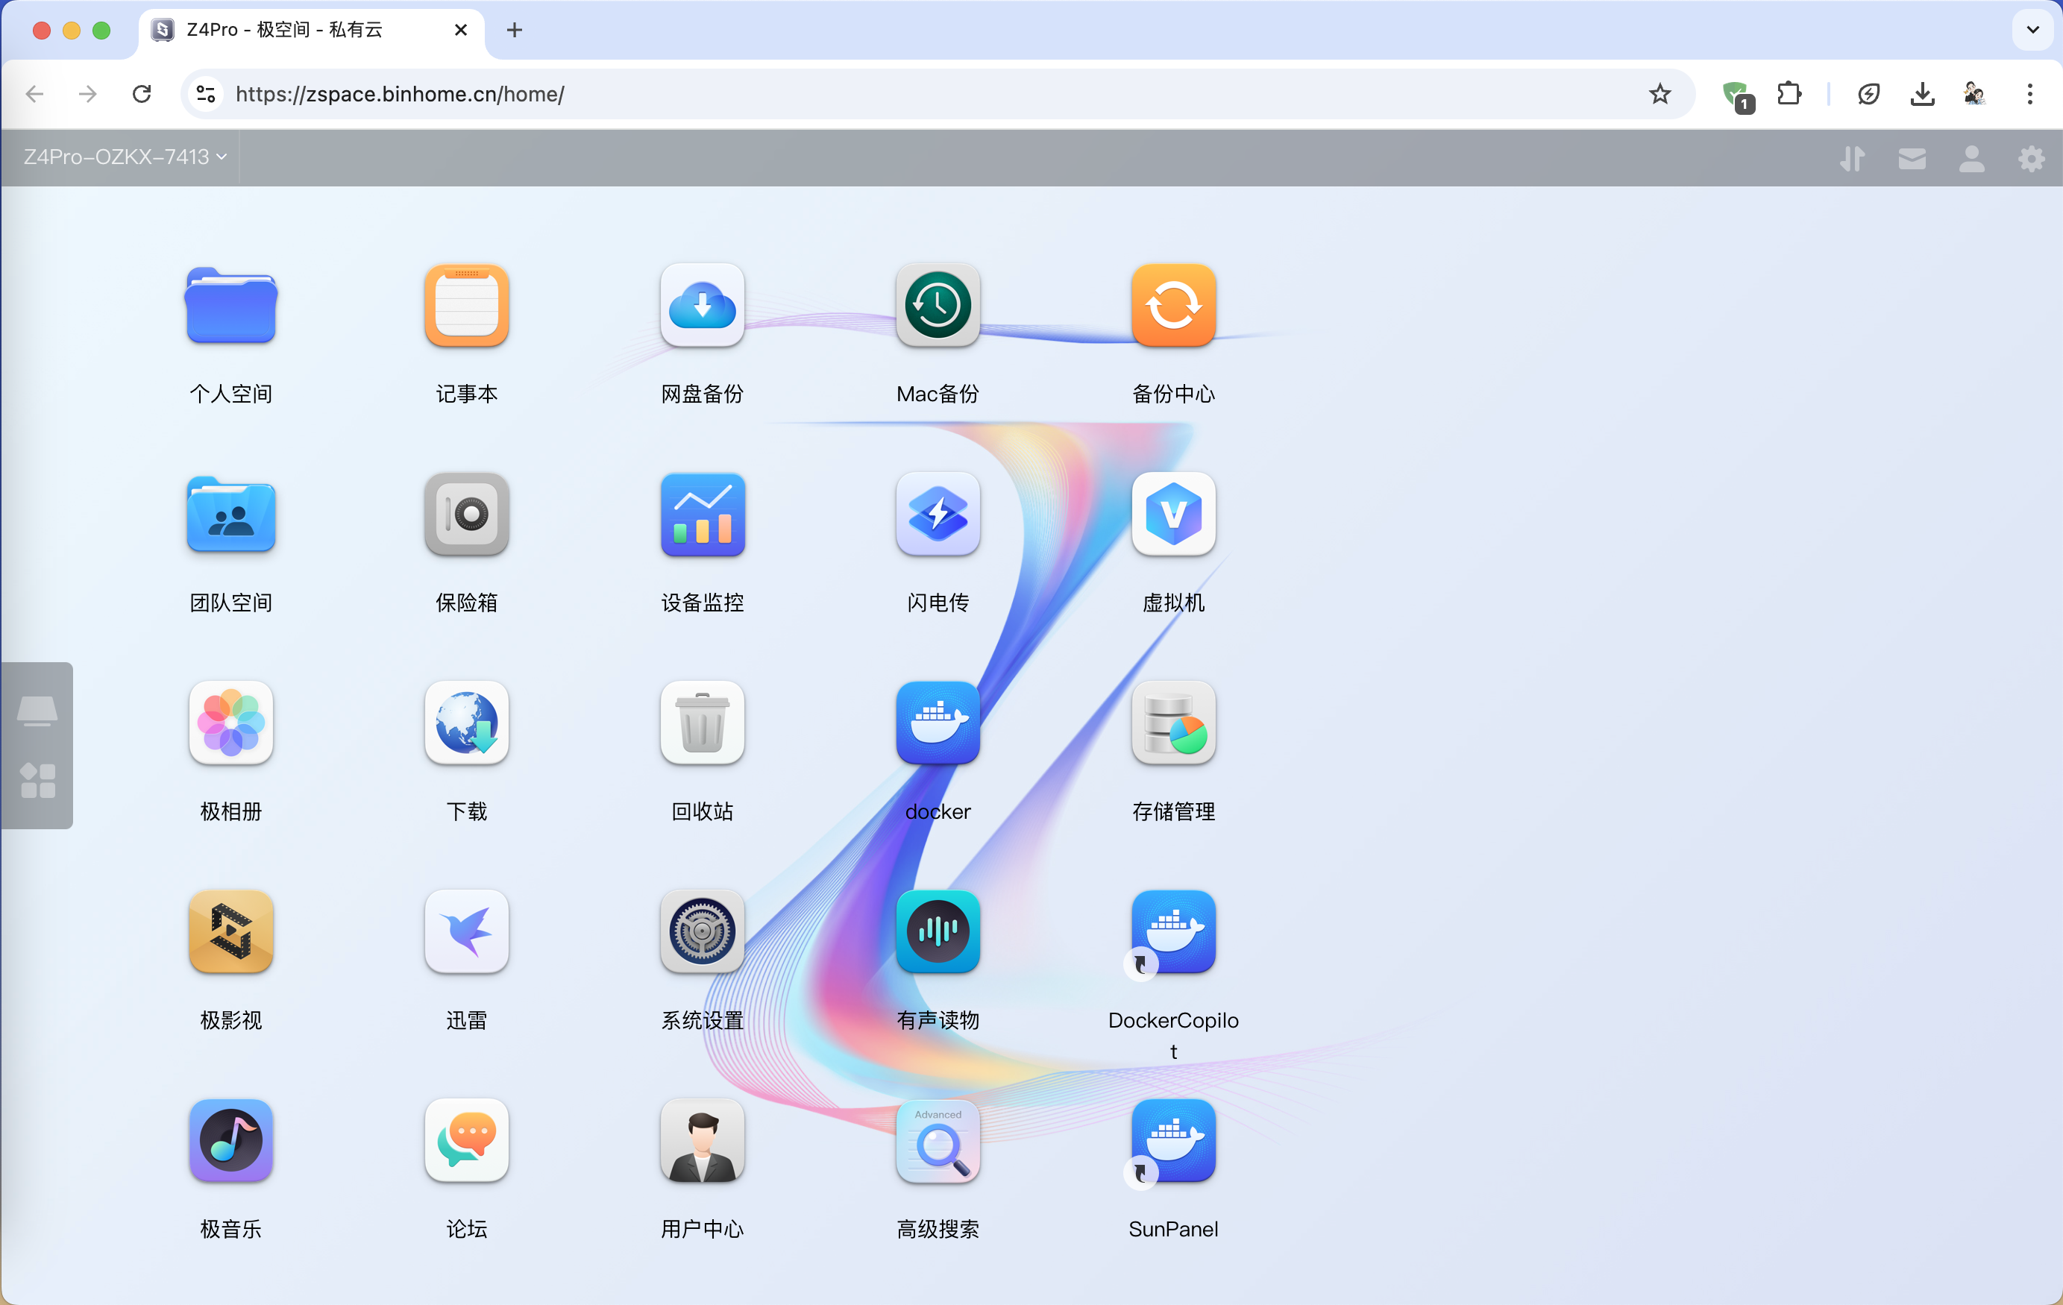Open 存储管理 storage management
This screenshot has height=1305, width=2063.
(1173, 723)
